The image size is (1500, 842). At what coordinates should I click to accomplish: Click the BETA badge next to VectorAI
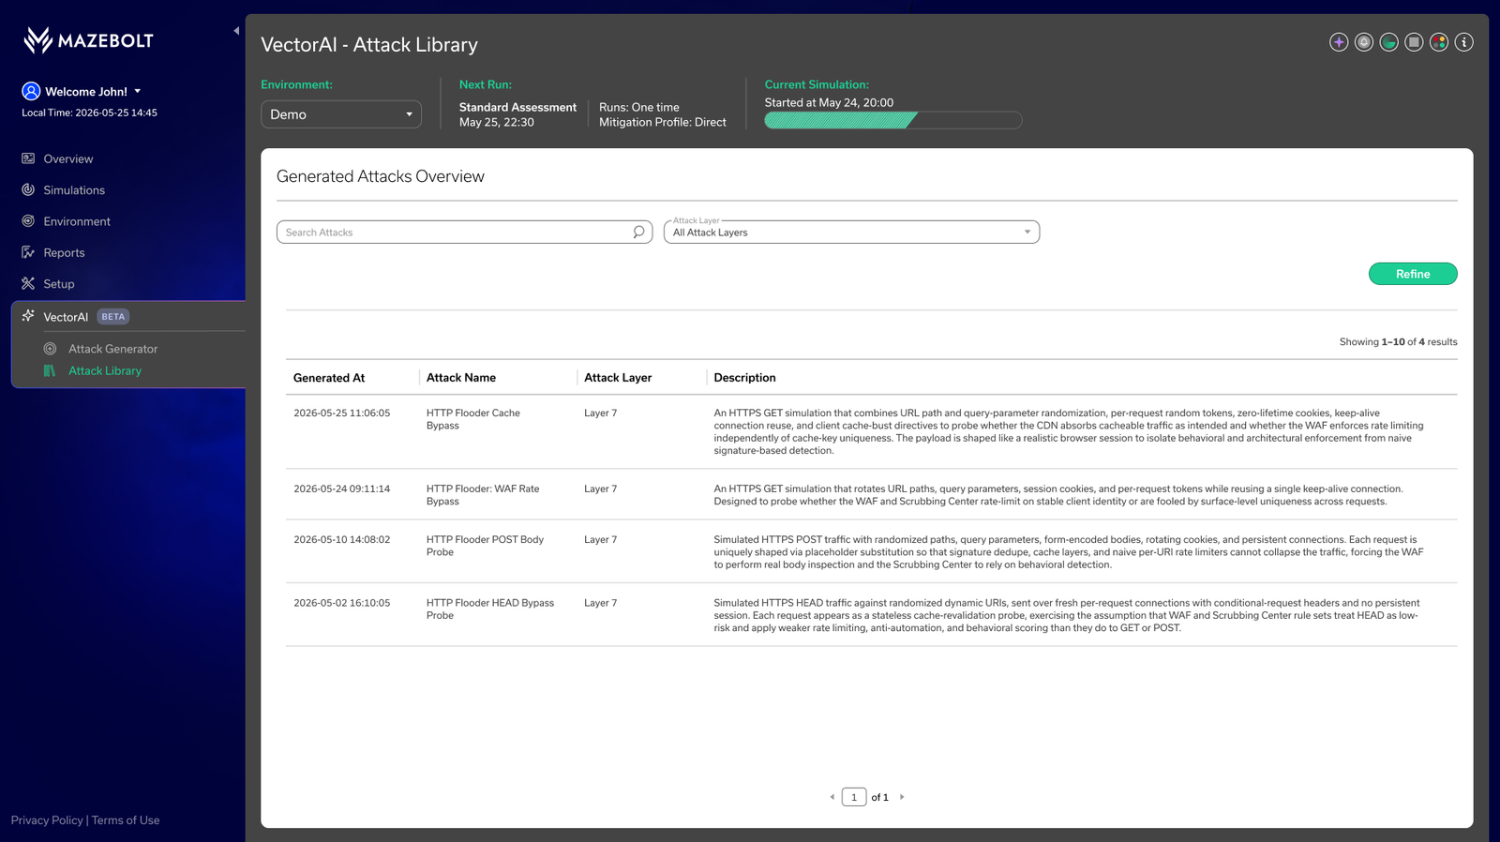112,317
